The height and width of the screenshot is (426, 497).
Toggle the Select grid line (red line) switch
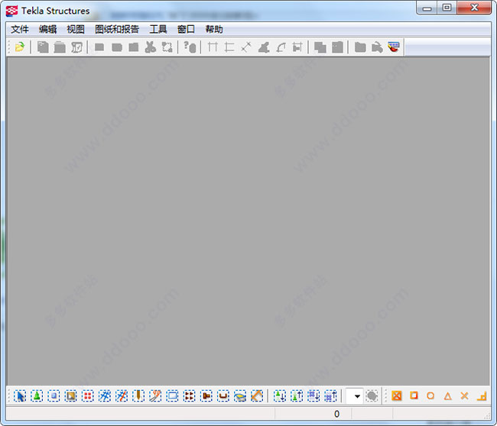point(122,396)
